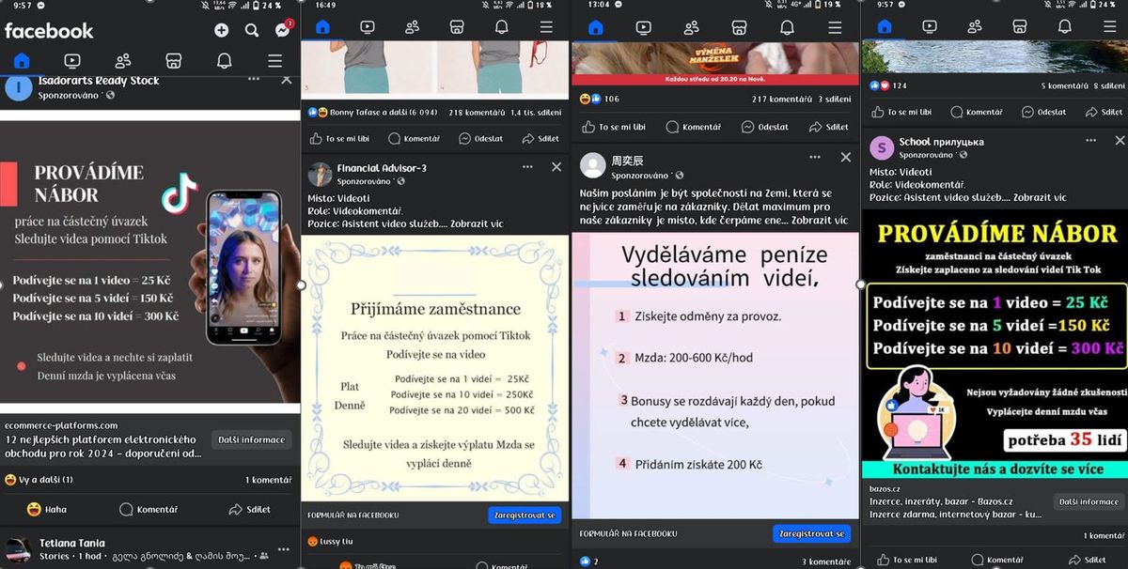Image resolution: width=1128 pixels, height=569 pixels.
Task: Open School прилуцька purple profile avatar
Action: pyautogui.click(x=882, y=147)
